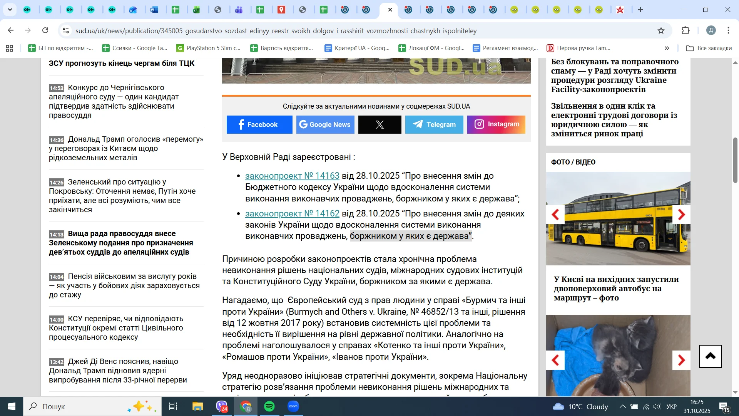Screen dimensions: 739x416
Task: Open SUD.UA Telegram channel icon
Action: point(434,124)
